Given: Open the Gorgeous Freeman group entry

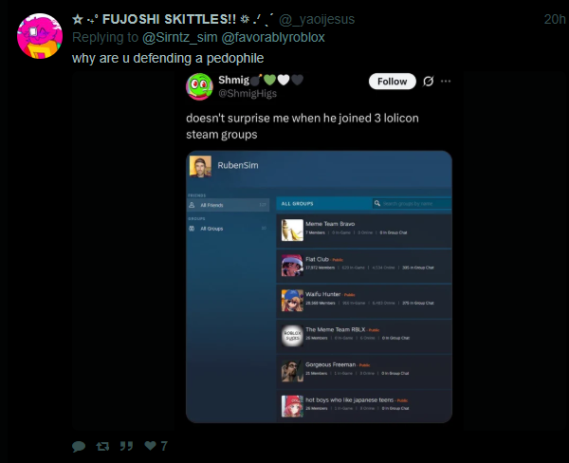Looking at the screenshot, I should 364,371.
